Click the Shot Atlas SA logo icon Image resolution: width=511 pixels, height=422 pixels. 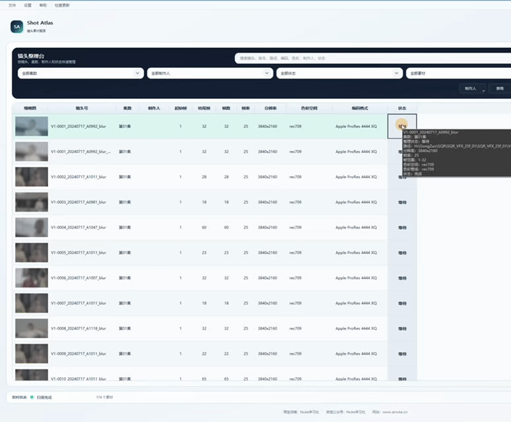17,26
